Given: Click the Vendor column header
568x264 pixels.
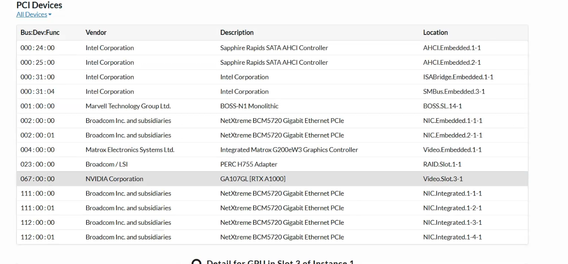Looking at the screenshot, I should tap(96, 33).
